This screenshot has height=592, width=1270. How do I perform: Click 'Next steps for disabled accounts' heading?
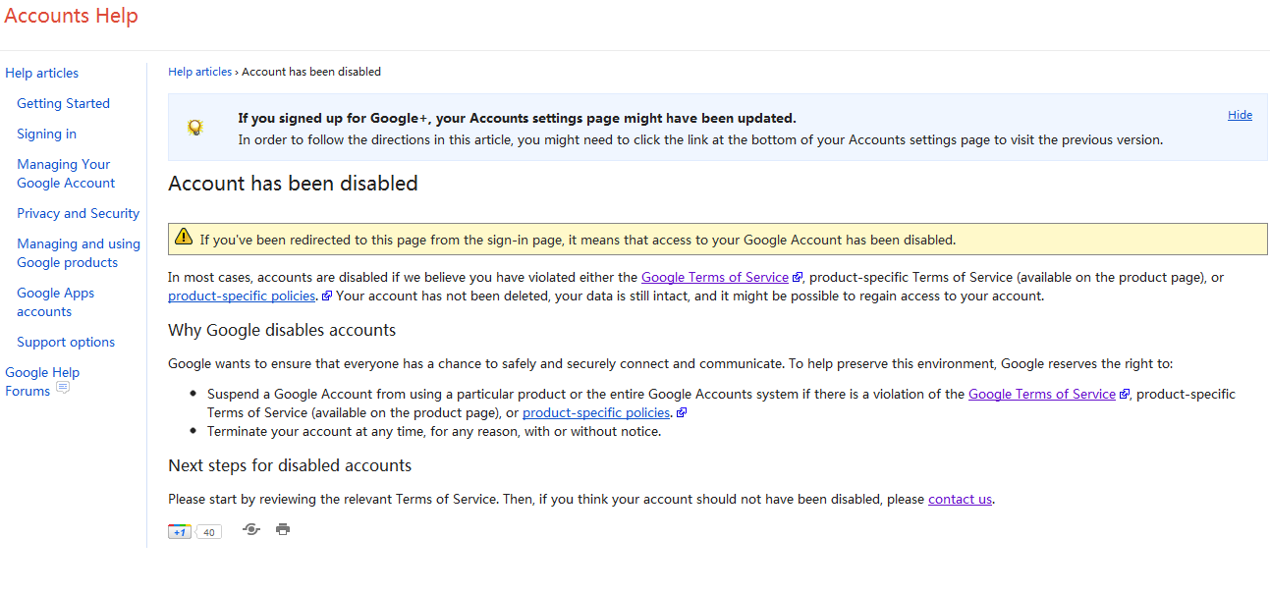point(290,465)
